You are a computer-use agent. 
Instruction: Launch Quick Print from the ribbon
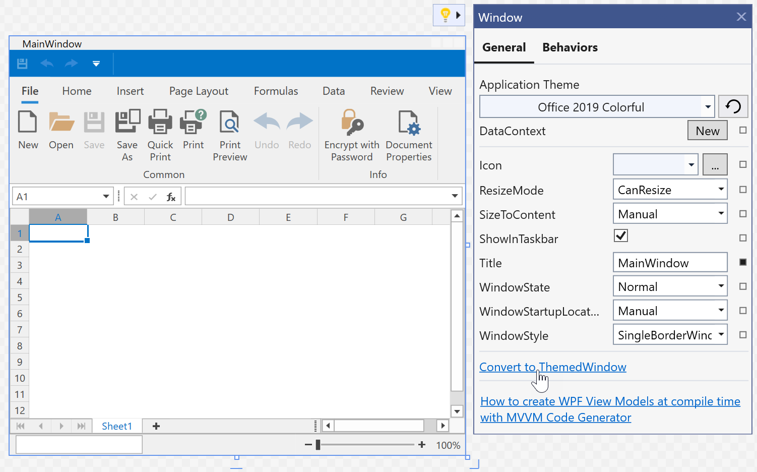click(x=160, y=123)
